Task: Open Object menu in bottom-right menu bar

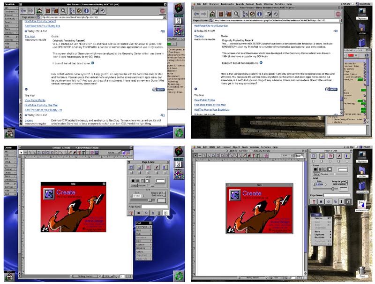Action: tap(236, 147)
